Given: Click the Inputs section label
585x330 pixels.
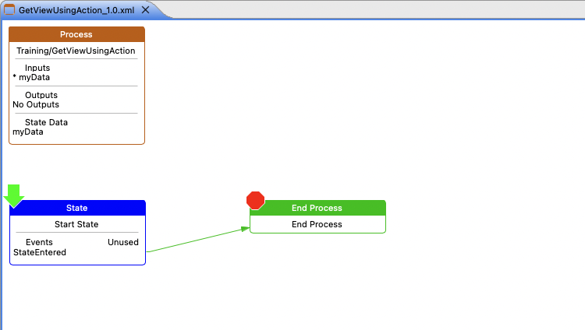Looking at the screenshot, I should pyautogui.click(x=37, y=68).
